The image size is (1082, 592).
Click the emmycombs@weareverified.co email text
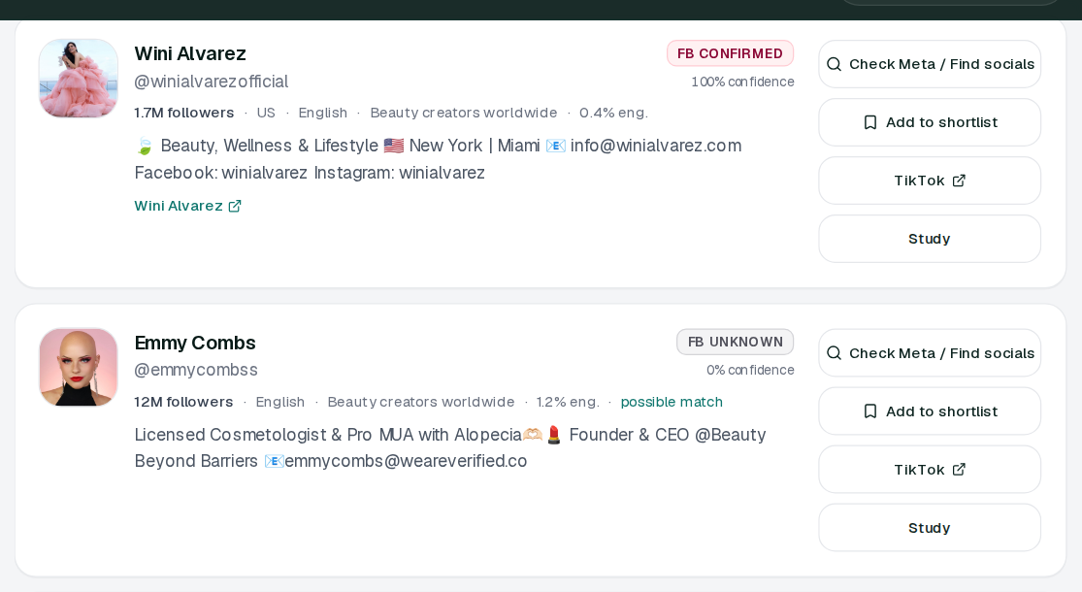[x=406, y=461]
